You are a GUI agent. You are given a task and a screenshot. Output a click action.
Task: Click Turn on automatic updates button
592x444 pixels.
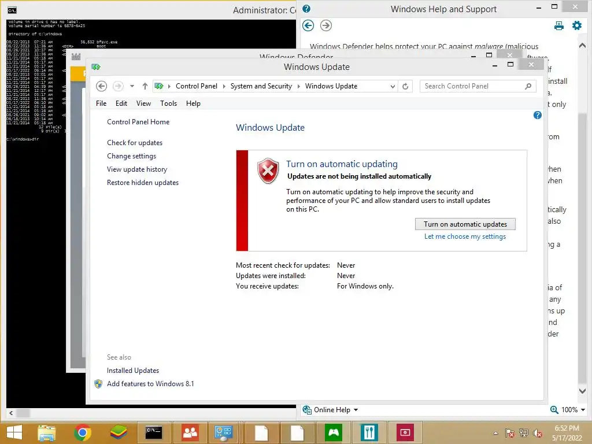pyautogui.click(x=465, y=224)
